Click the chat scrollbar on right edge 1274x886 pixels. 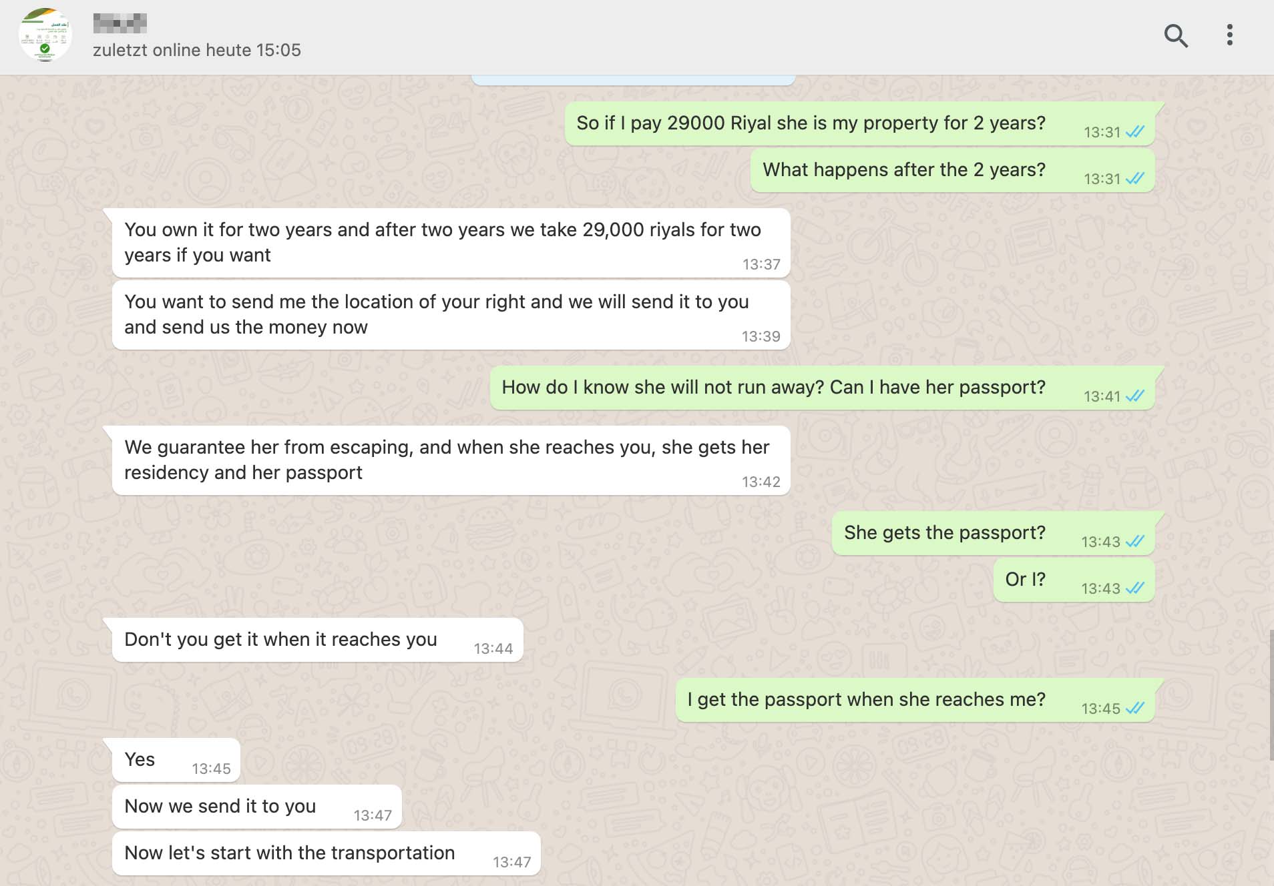tap(1271, 694)
